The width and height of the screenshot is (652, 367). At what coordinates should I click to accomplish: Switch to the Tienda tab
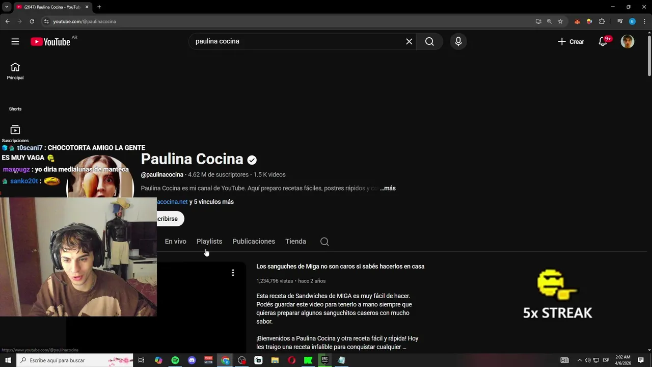(295, 242)
